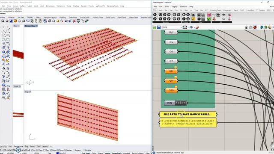The width and height of the screenshot is (274, 154).
Task: Toggle the Disable osnap checkbox
Action: [84, 150]
